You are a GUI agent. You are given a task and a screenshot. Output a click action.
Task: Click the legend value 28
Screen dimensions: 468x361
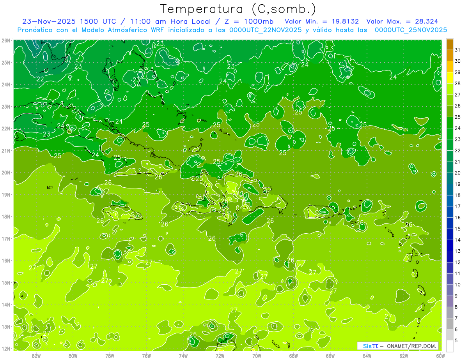(457, 83)
